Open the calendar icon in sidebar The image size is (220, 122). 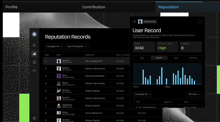click(34, 62)
